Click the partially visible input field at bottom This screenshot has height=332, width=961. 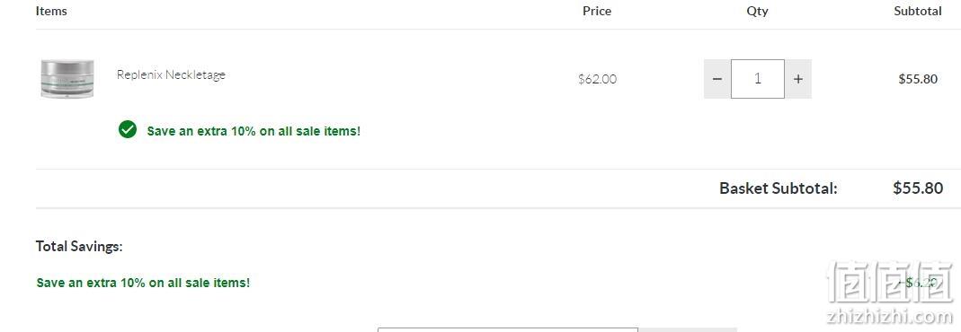[507, 329]
